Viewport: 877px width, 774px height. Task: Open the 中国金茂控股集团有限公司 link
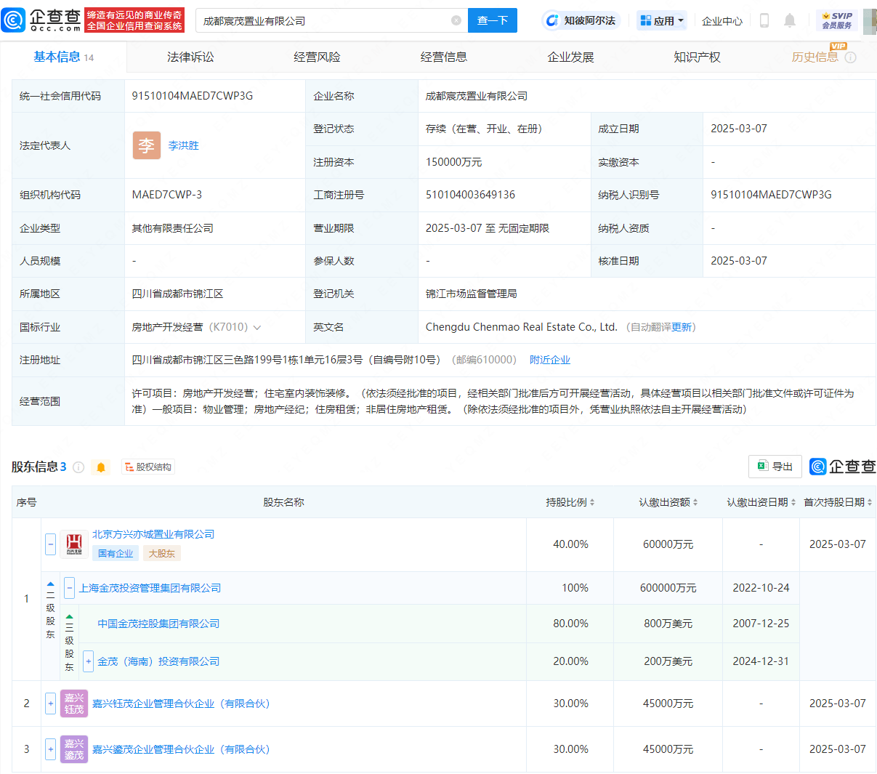pyautogui.click(x=158, y=624)
